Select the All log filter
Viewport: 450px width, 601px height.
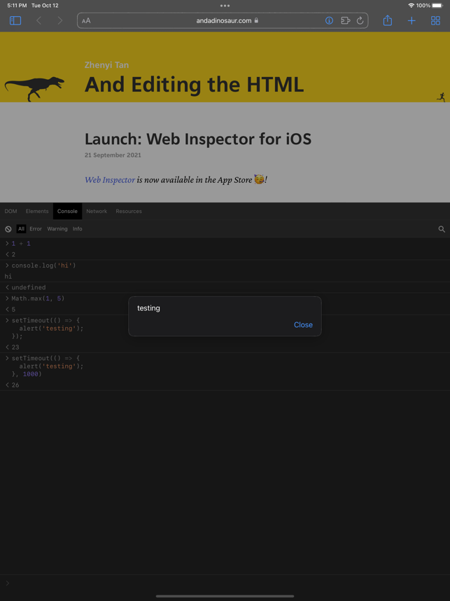point(21,229)
